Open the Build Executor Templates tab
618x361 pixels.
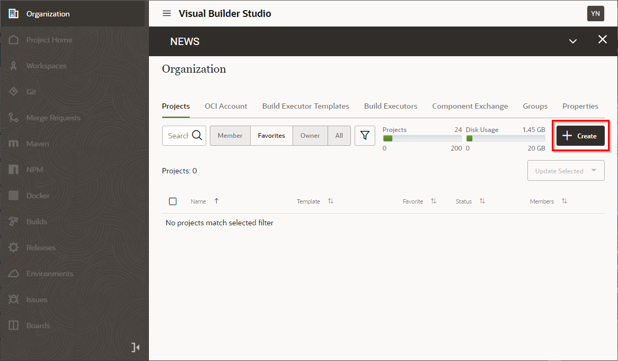[x=305, y=106]
